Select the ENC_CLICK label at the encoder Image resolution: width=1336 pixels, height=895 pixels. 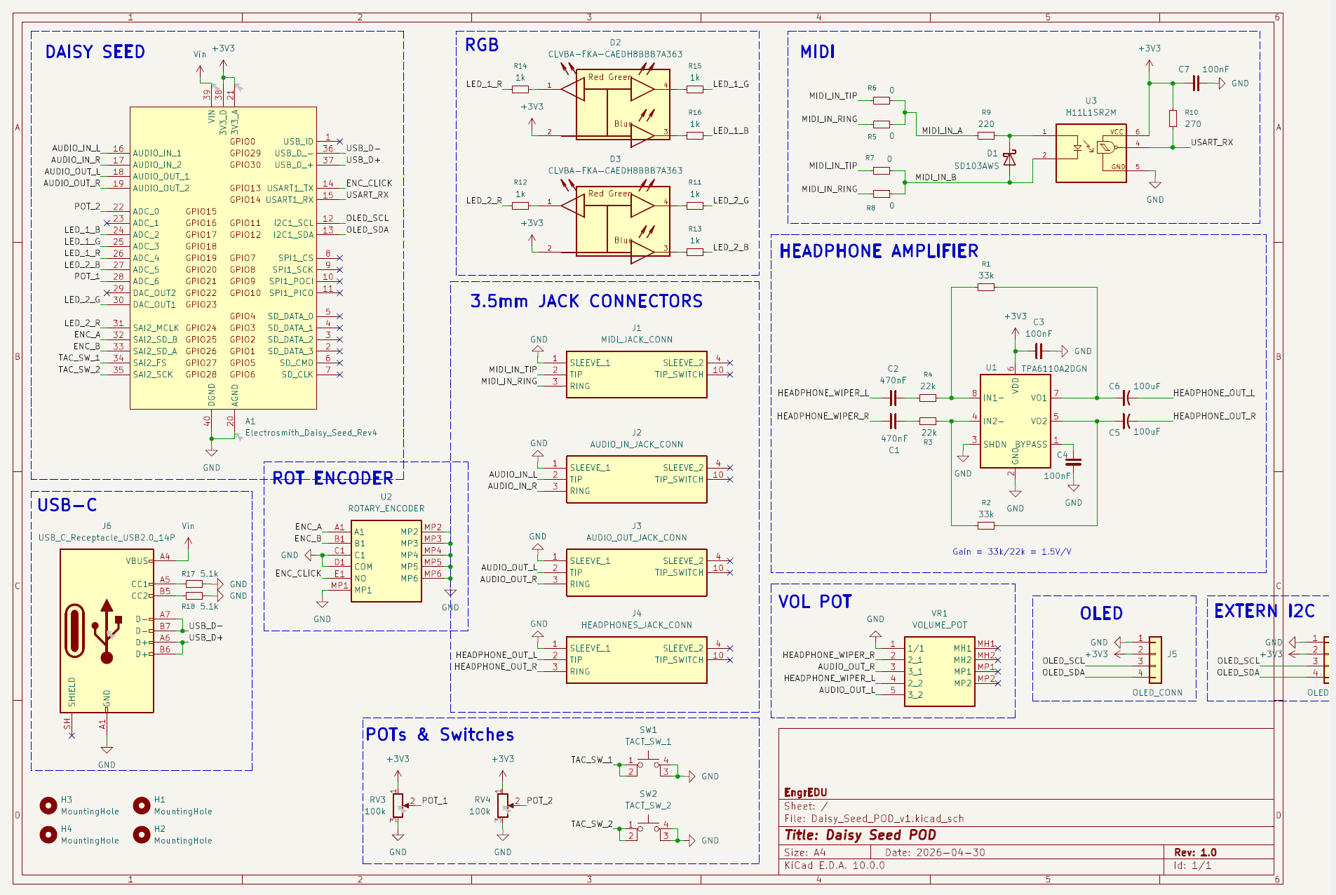tap(298, 573)
